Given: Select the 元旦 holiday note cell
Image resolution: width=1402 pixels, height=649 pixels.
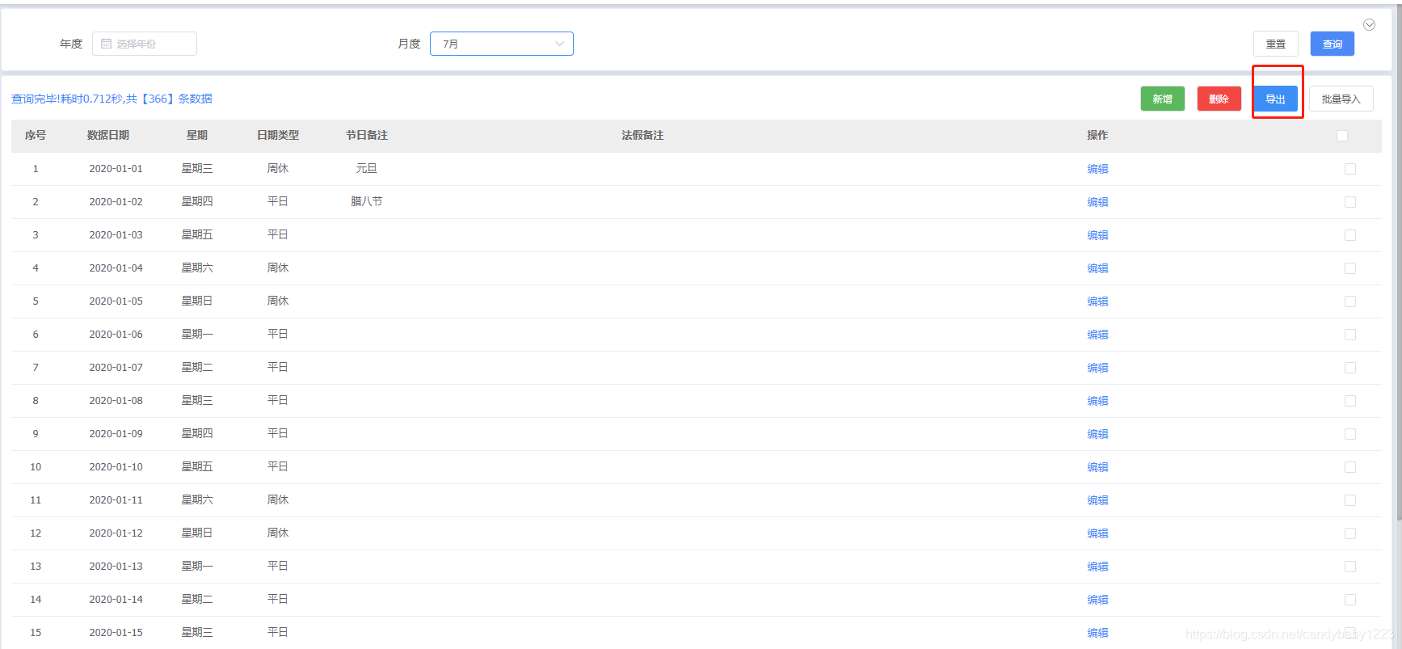Looking at the screenshot, I should pyautogui.click(x=367, y=169).
